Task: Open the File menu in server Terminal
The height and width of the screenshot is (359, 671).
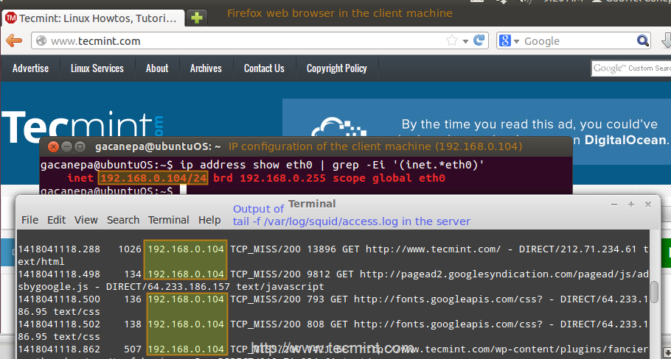Action: (30, 220)
